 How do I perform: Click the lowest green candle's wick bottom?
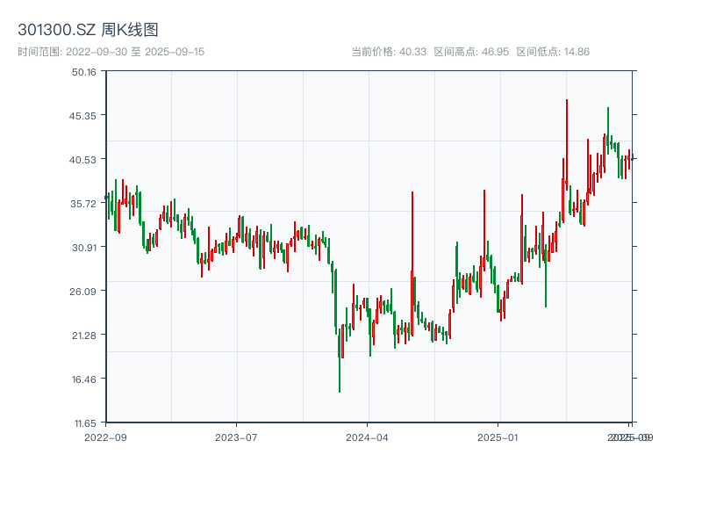point(340,392)
